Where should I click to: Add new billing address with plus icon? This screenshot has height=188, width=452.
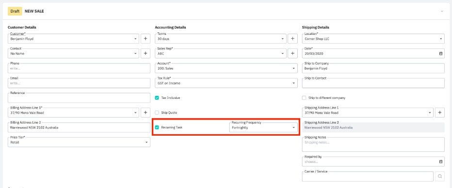click(145, 112)
